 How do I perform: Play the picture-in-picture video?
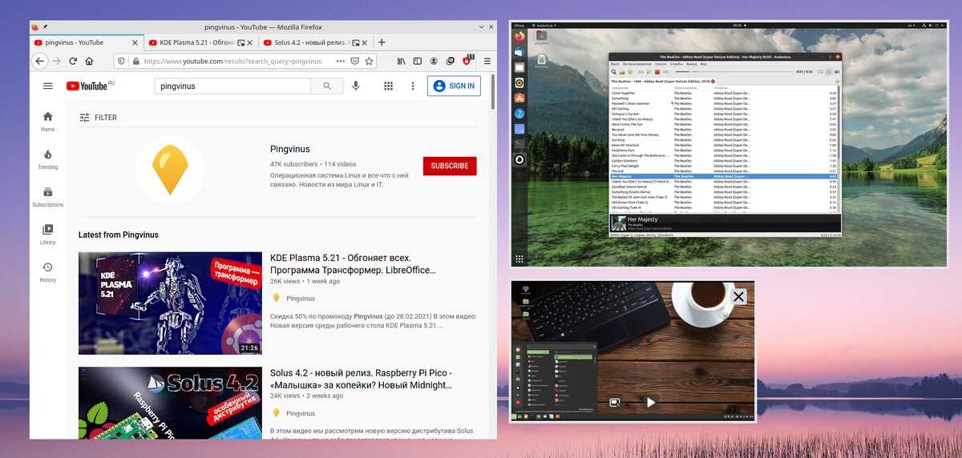tap(651, 402)
